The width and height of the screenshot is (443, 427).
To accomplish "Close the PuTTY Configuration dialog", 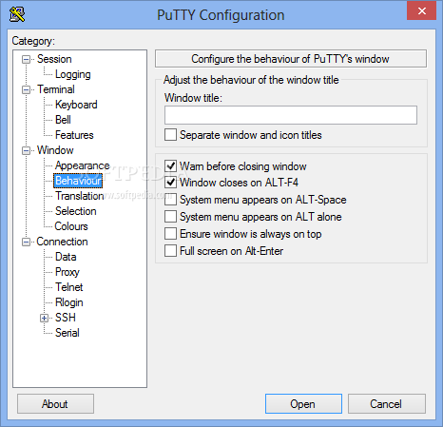I will click(x=422, y=11).
